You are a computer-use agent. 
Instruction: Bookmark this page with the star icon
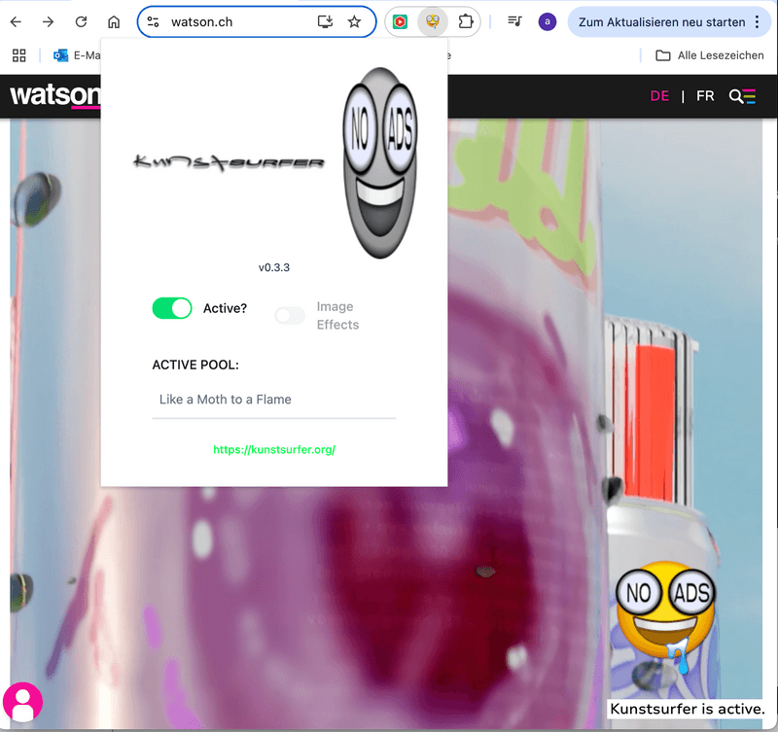[354, 21]
